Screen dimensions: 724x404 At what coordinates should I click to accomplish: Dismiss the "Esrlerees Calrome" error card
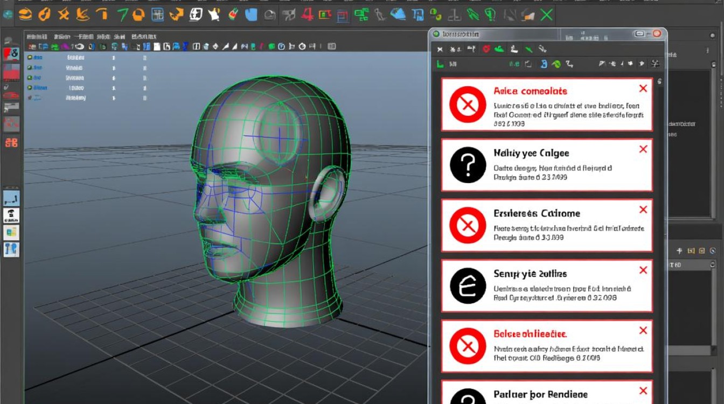click(x=643, y=210)
